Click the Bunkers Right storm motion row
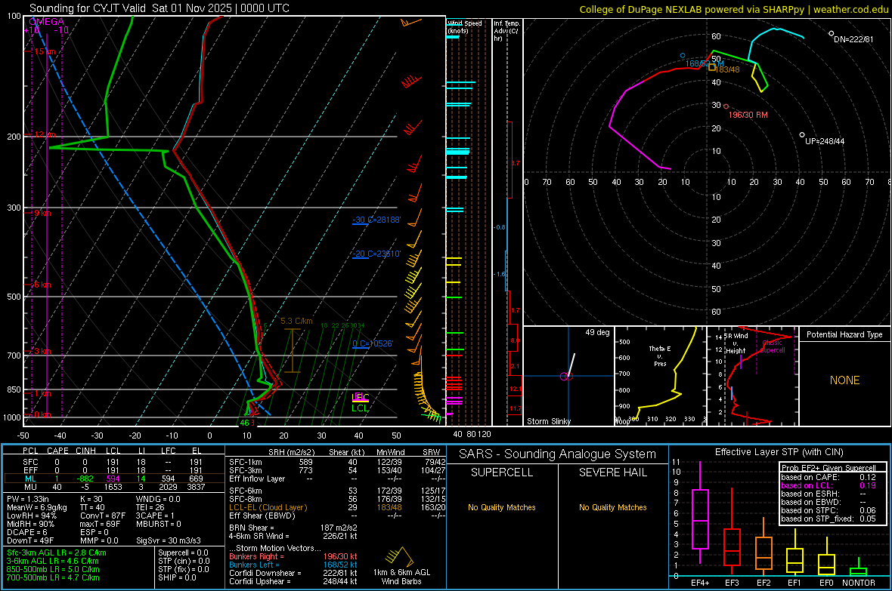Viewport: 892px width, 591px height. pyautogui.click(x=293, y=556)
